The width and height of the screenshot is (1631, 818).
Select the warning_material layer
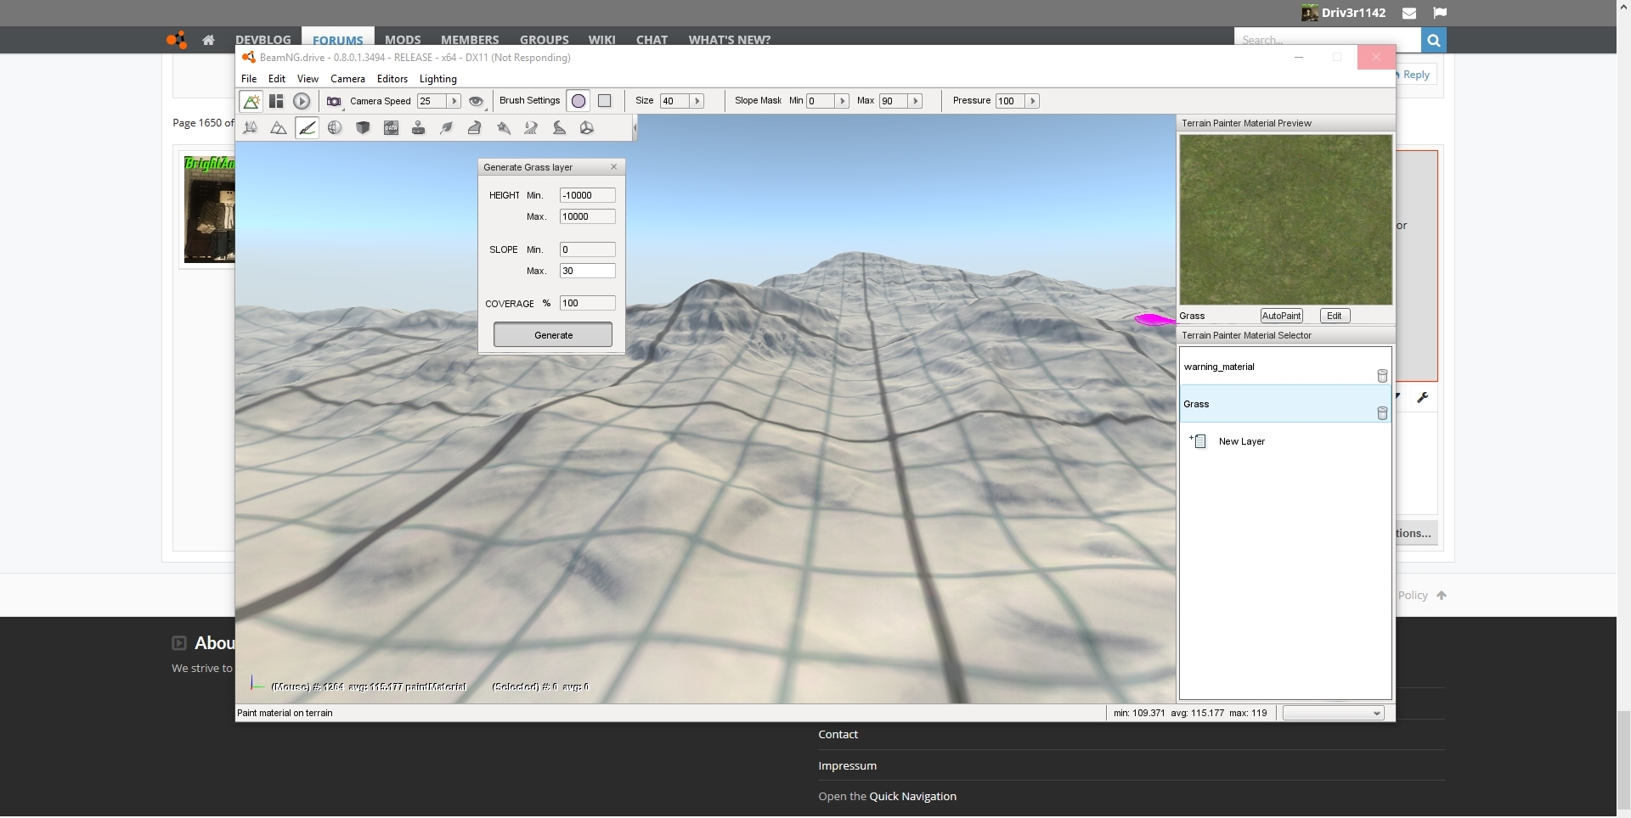coord(1285,367)
